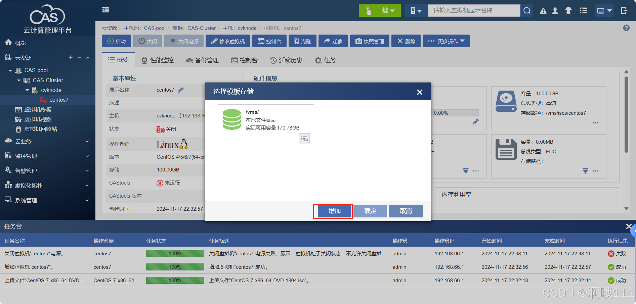
Task: Click the search magnifier icon
Action: tap(527, 10)
